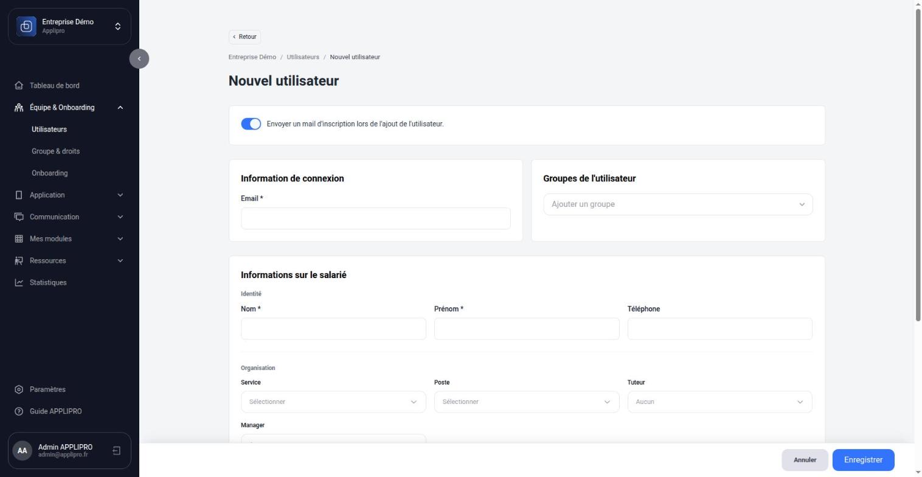The height and width of the screenshot is (477, 922).
Task: Click the Entreprise Démo logo icon
Action: click(26, 26)
